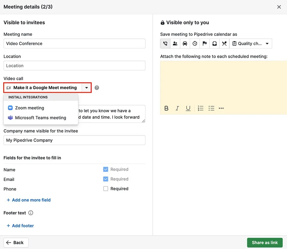Screen dimensions: 287x249
Task: Check Required for the Phone field
Action: click(106, 189)
